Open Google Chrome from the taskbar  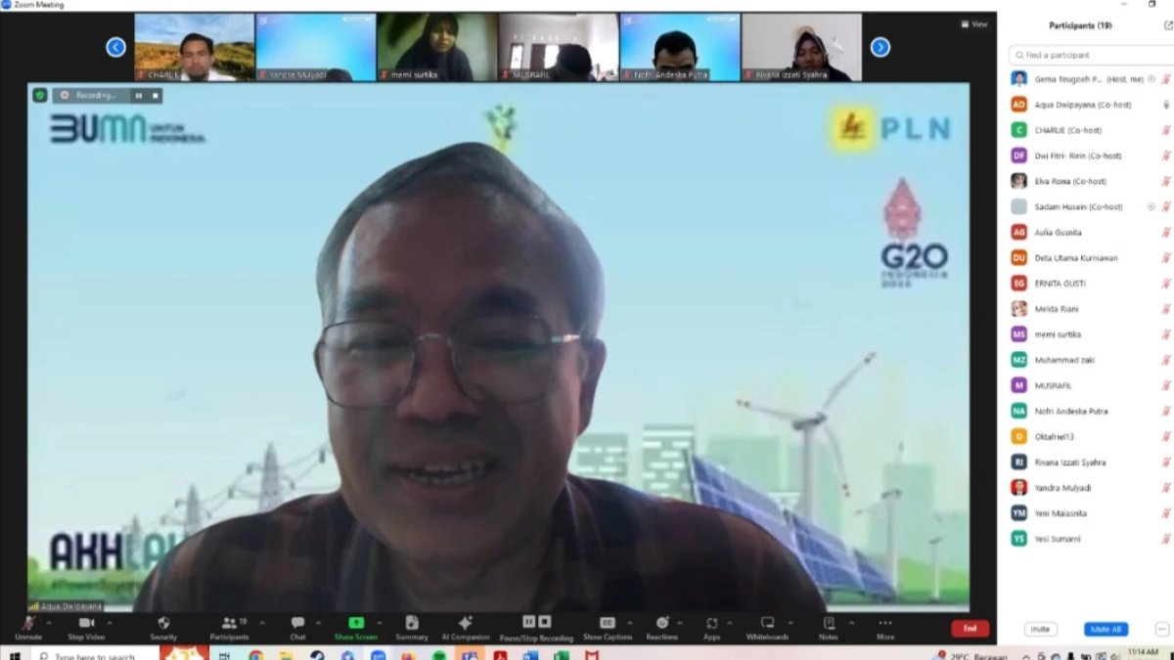pyautogui.click(x=255, y=655)
